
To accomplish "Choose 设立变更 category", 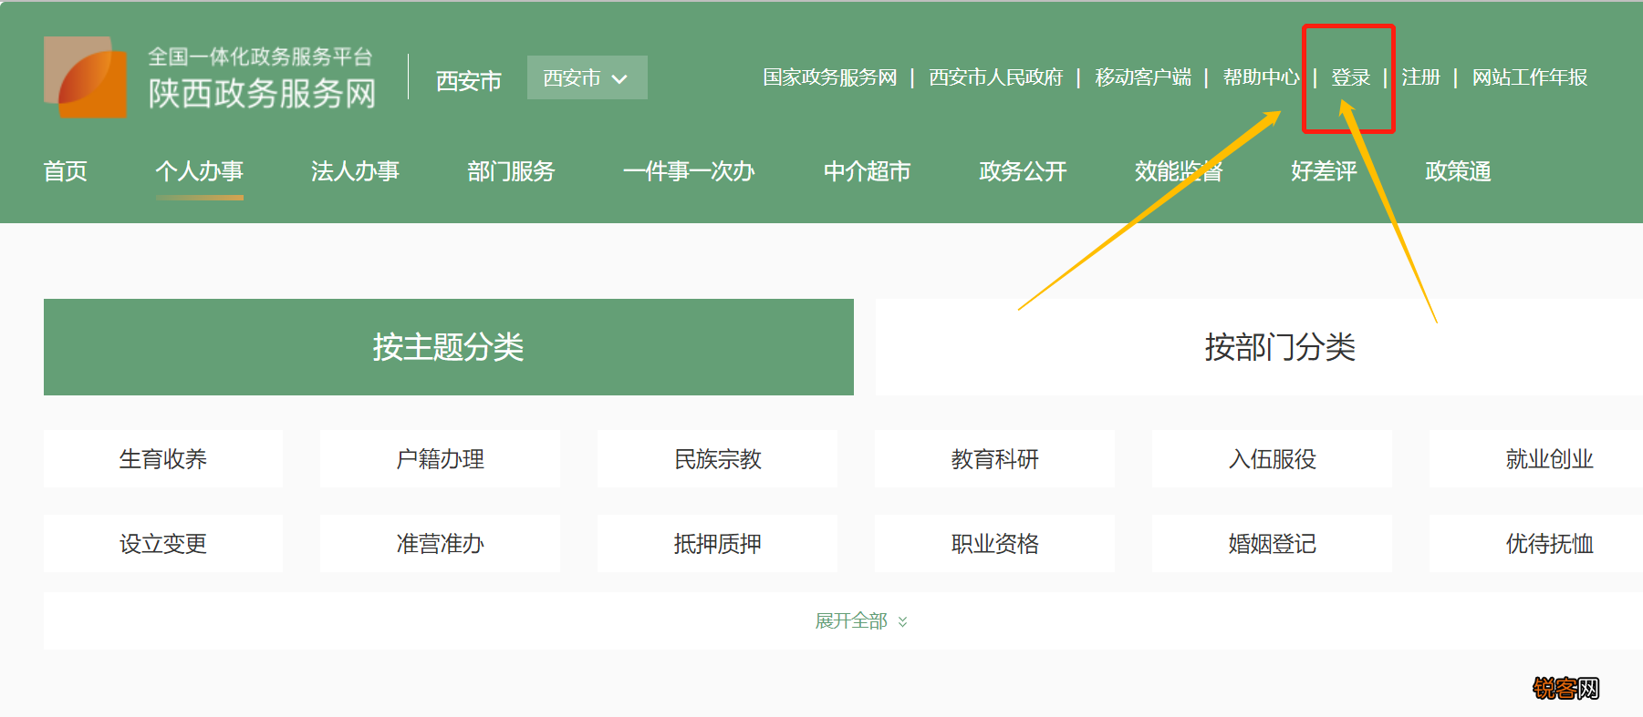I will (163, 544).
